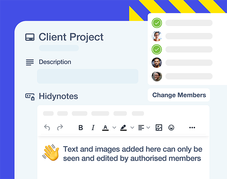This screenshot has height=179, width=227.
Task: Open the emoji picker smiley icon
Action: tap(171, 128)
